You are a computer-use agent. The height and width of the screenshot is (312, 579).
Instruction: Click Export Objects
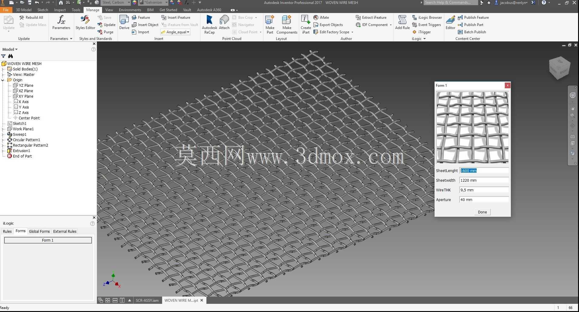(328, 25)
